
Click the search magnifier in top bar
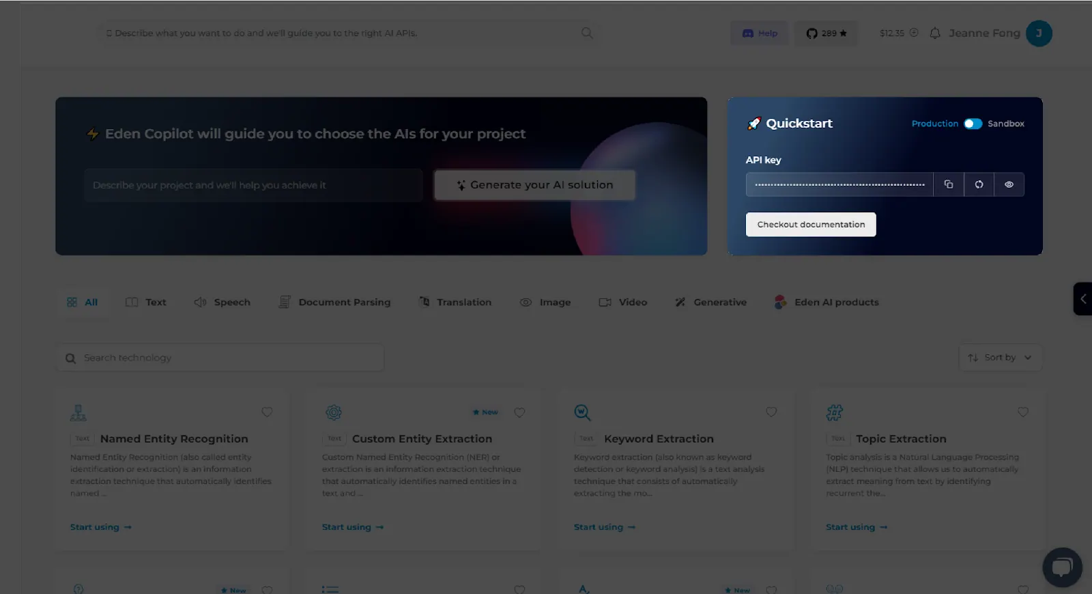(x=586, y=33)
